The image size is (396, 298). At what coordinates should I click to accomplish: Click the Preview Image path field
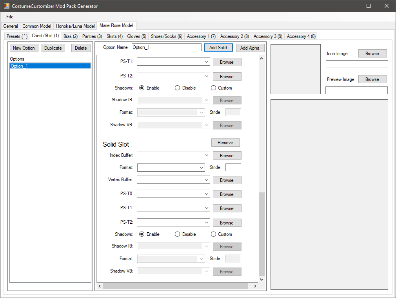click(x=357, y=90)
